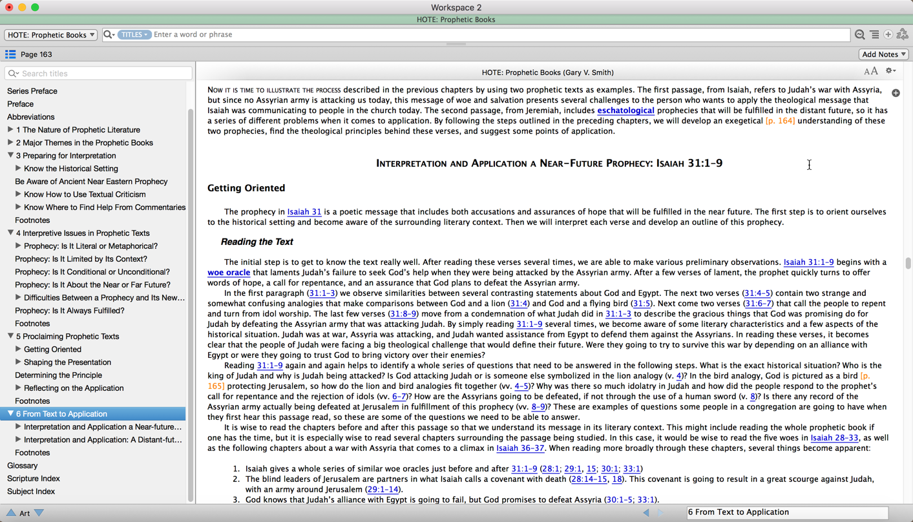
Task: Expand Shaping the Presentation
Action: 18,362
